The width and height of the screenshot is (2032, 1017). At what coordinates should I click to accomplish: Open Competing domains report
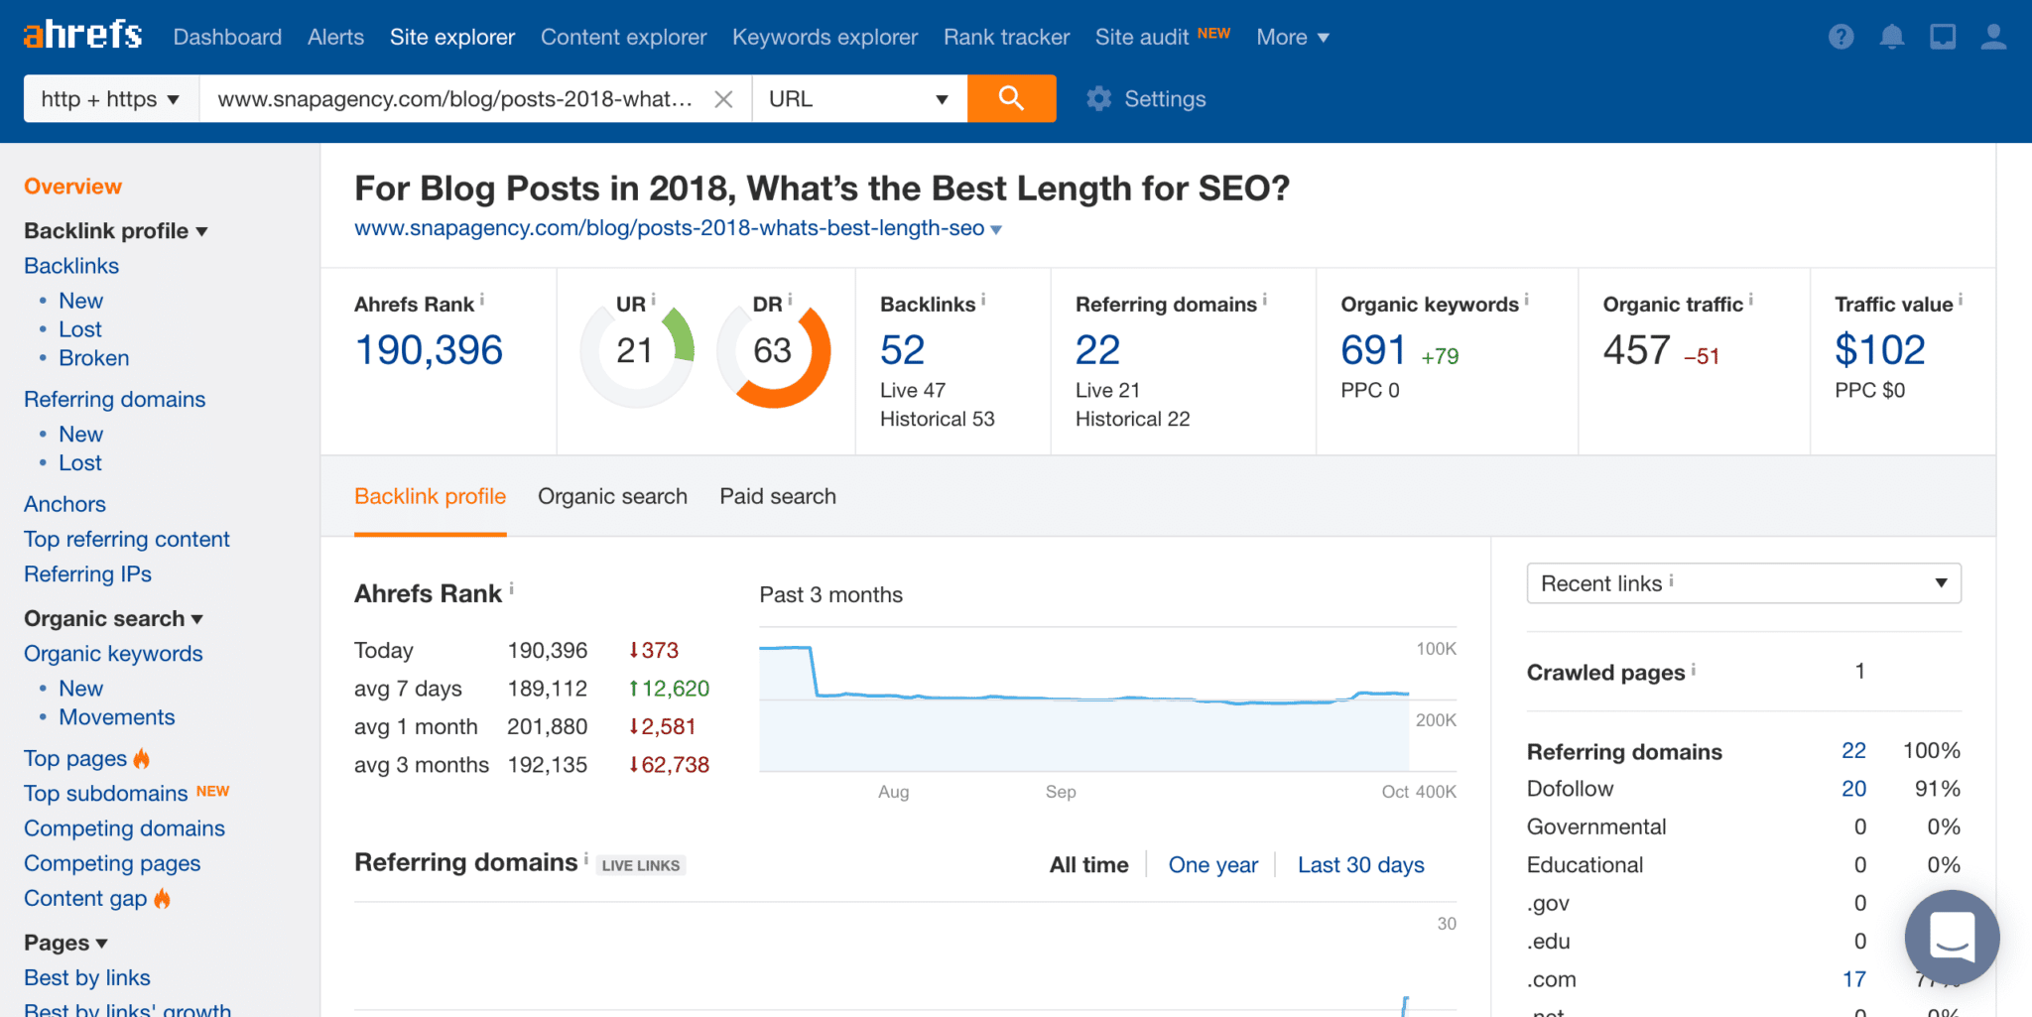tap(124, 828)
